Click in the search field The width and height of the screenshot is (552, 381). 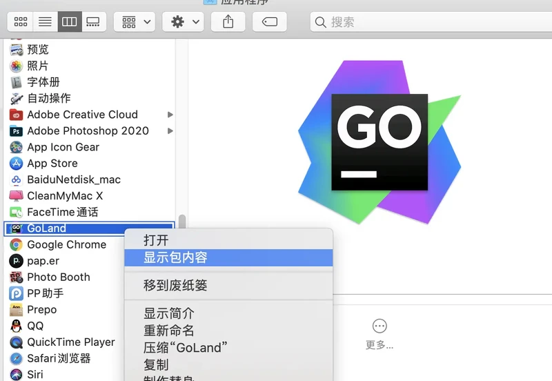click(x=428, y=22)
